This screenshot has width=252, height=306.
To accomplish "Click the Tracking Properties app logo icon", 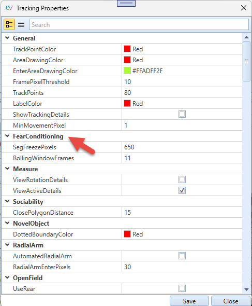I will point(9,8).
